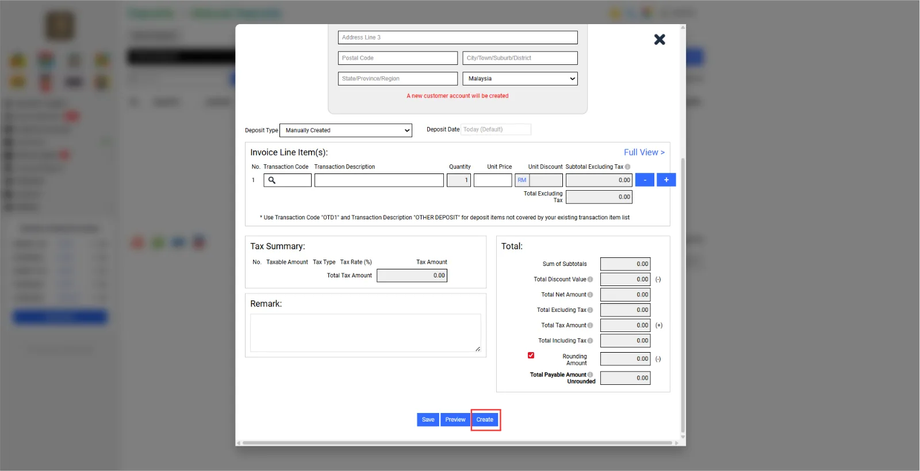Click the Remark text area
Screen dimensions: 920x471
[366, 333]
